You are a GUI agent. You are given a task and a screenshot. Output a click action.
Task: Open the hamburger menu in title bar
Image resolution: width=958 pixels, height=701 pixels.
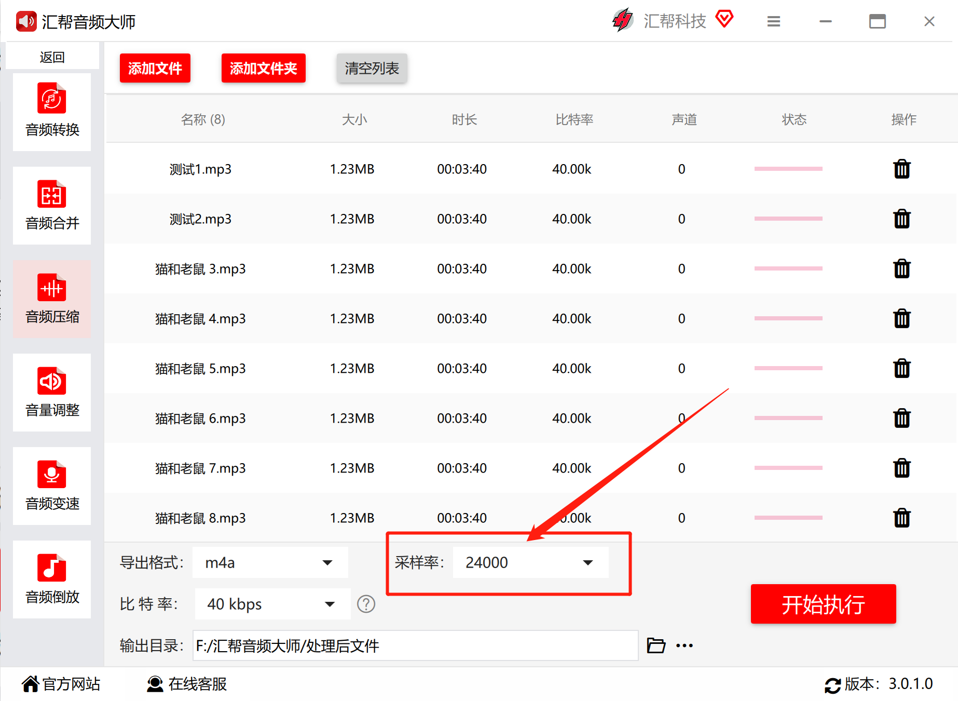coord(774,21)
